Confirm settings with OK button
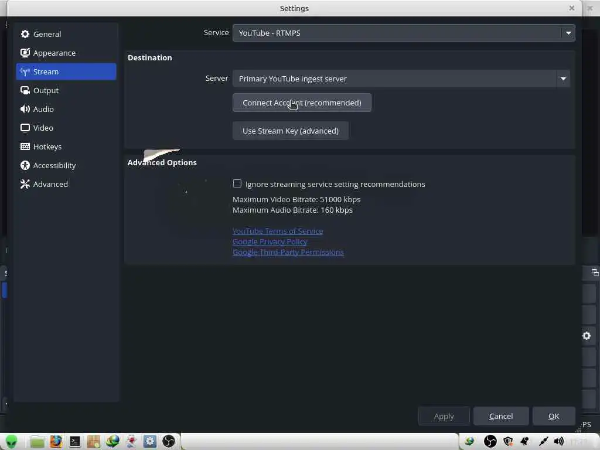 pos(554,416)
